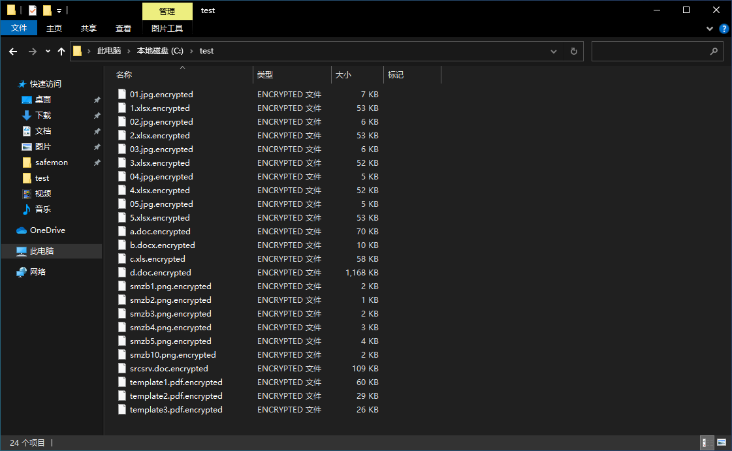Open the Customize Quick Access Toolbar dropdown
The width and height of the screenshot is (732, 451).
point(59,10)
